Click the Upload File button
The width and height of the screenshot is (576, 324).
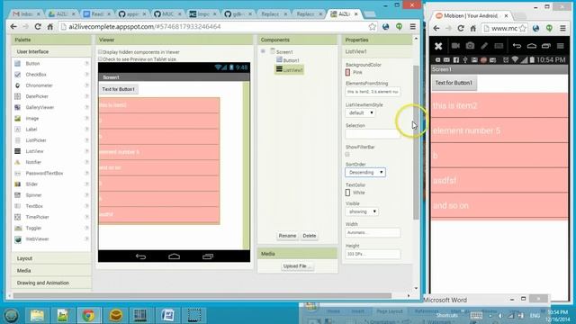click(x=297, y=266)
